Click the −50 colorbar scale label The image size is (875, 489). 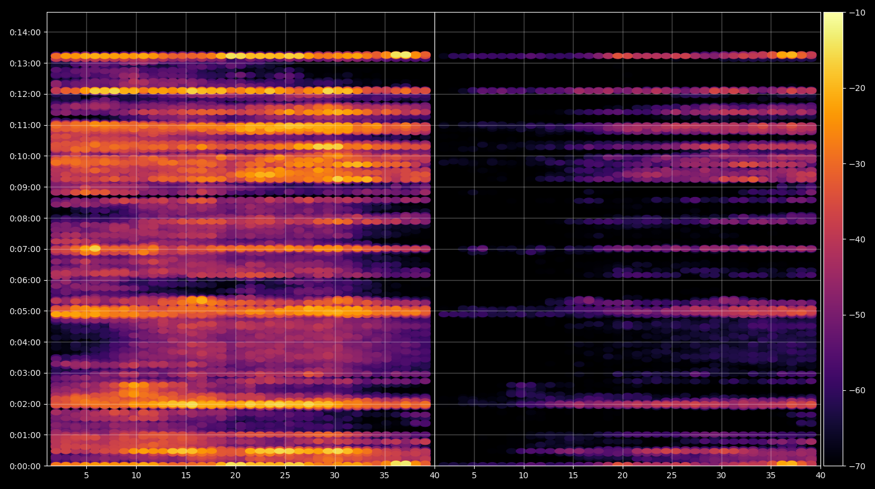point(857,315)
